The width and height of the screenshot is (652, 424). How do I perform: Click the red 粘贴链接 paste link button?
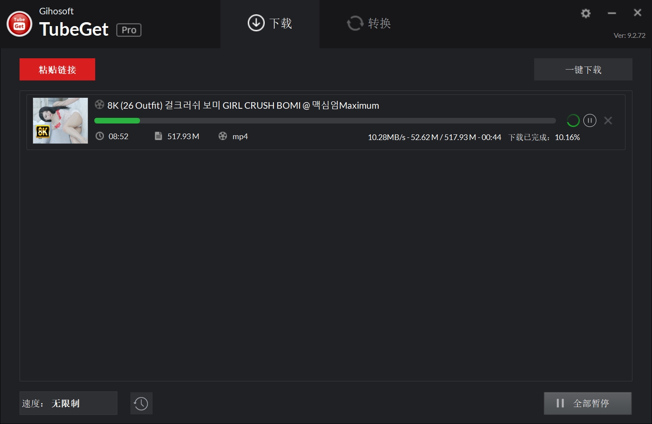tap(57, 69)
